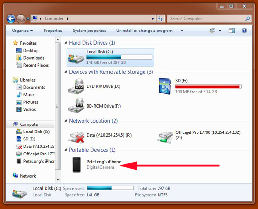Open Help with the question mark icon
Viewport: 258px width, 209px height.
pos(244,31)
